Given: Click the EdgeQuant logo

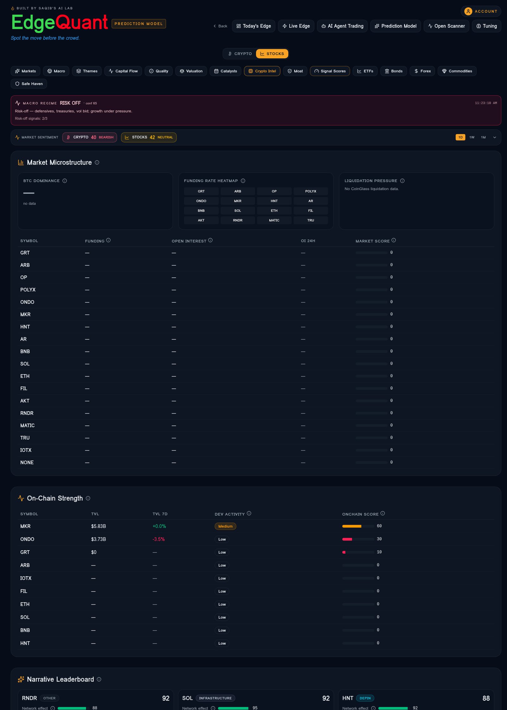Looking at the screenshot, I should pyautogui.click(x=59, y=23).
